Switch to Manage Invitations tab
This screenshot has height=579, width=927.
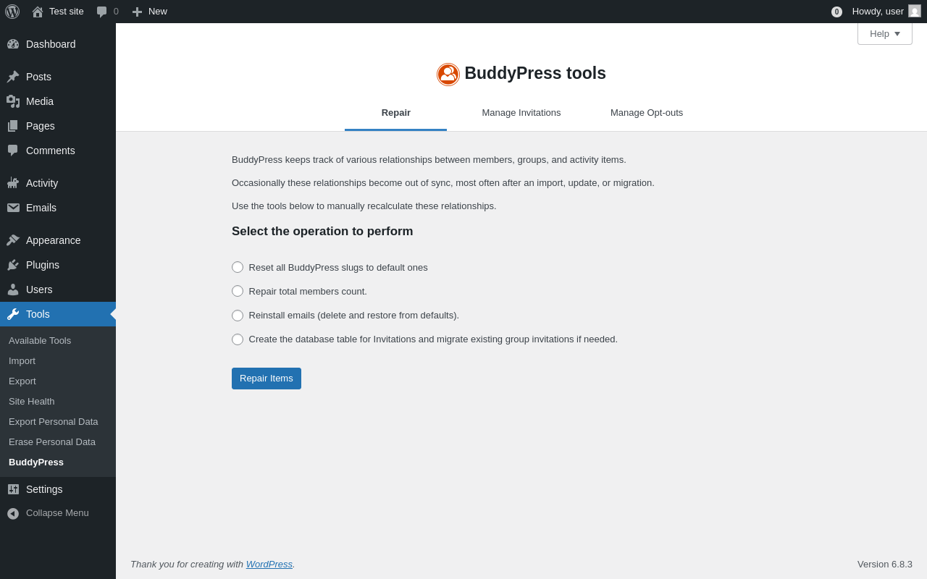[x=521, y=113]
